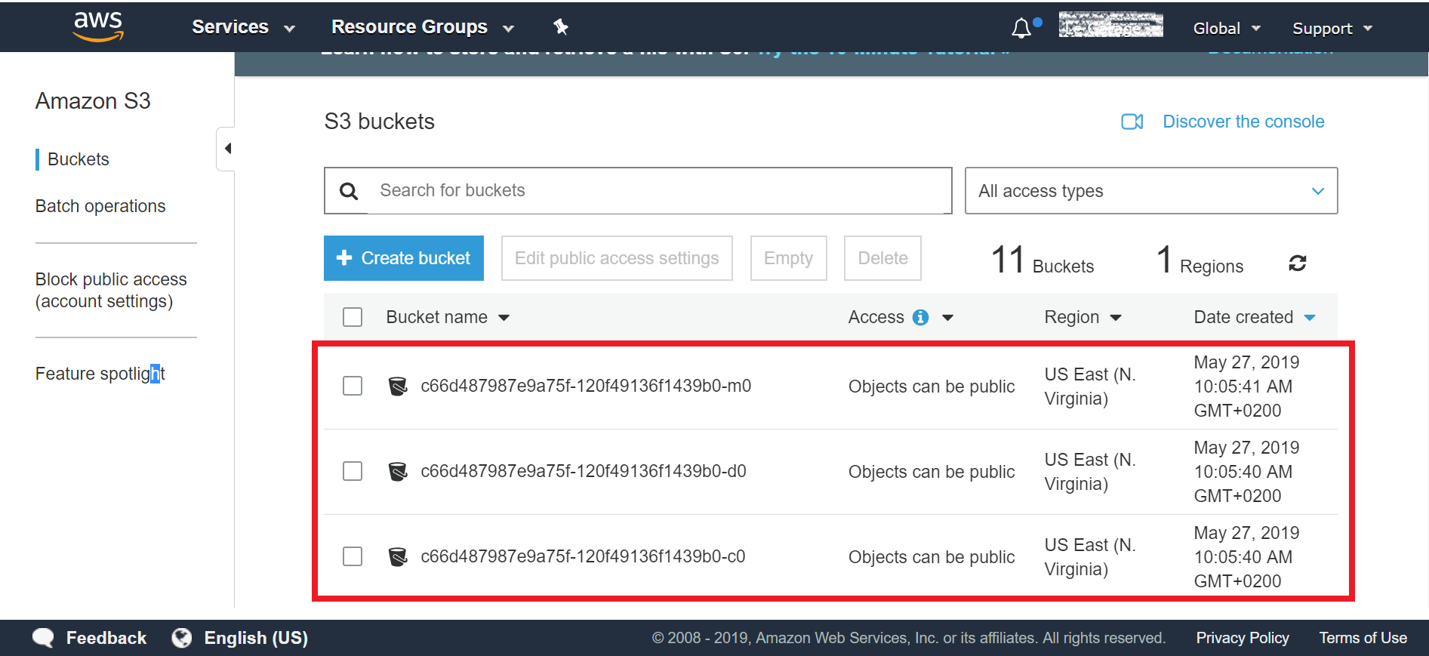Screen dimensions: 1429x656
Task: Click the S3 buckets heading
Action: click(380, 122)
